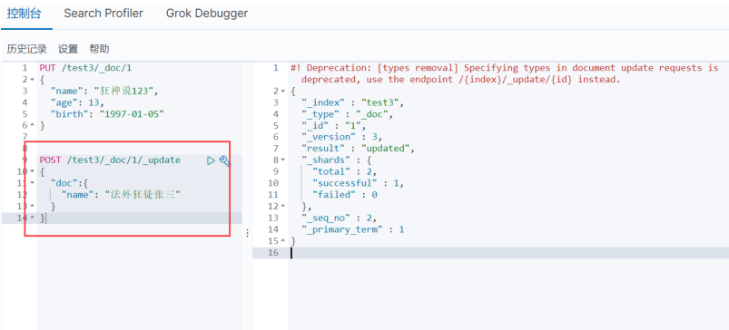Open the wrench options icon beside request

coord(224,160)
